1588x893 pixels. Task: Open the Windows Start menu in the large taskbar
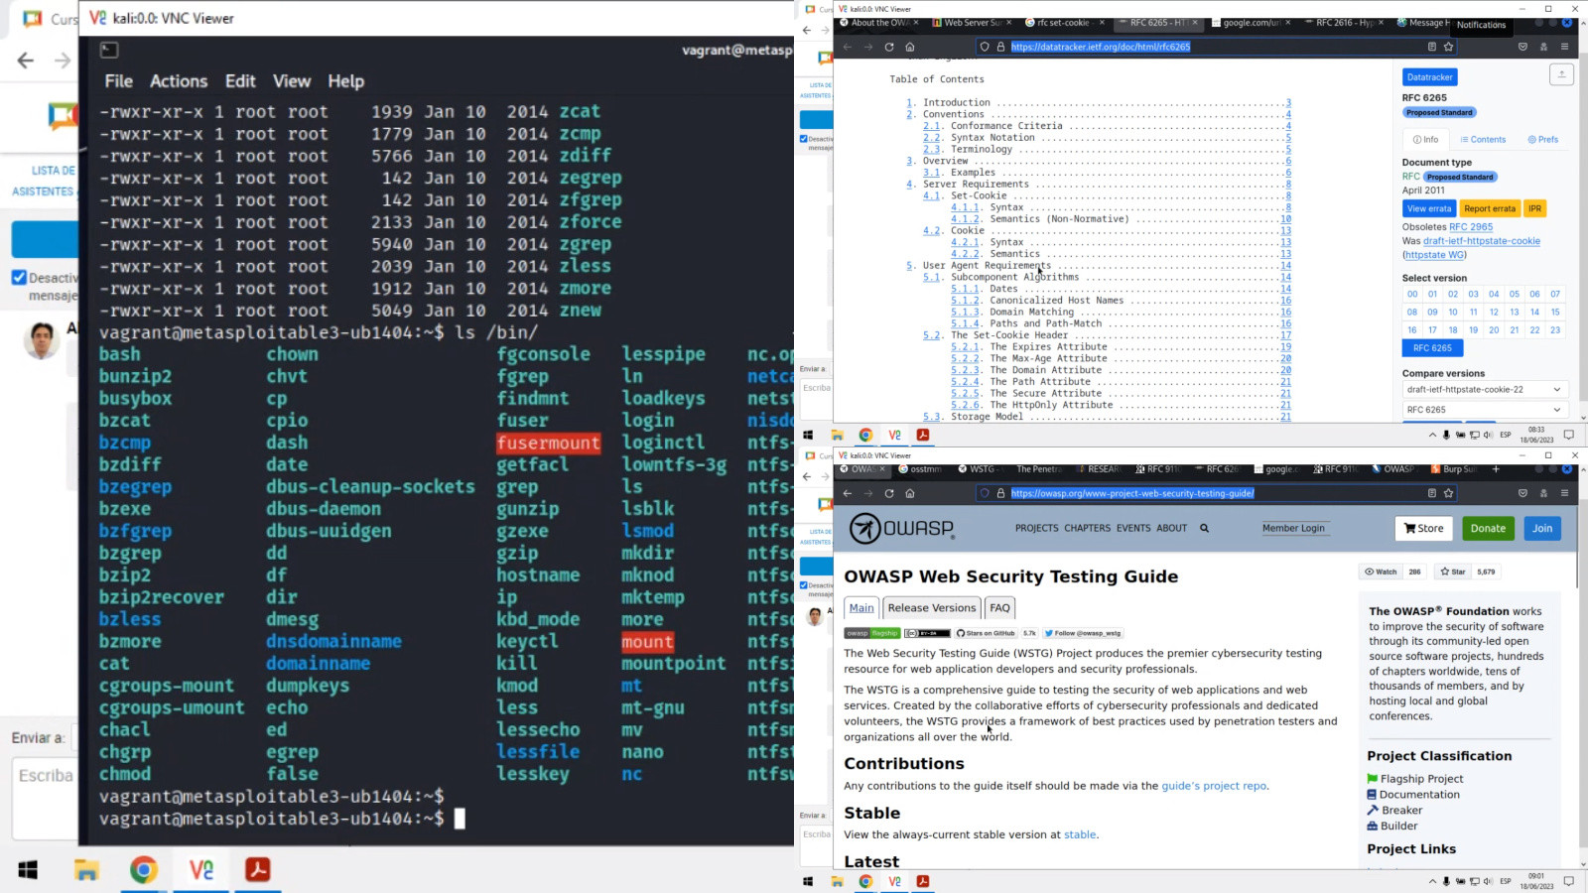tap(28, 870)
